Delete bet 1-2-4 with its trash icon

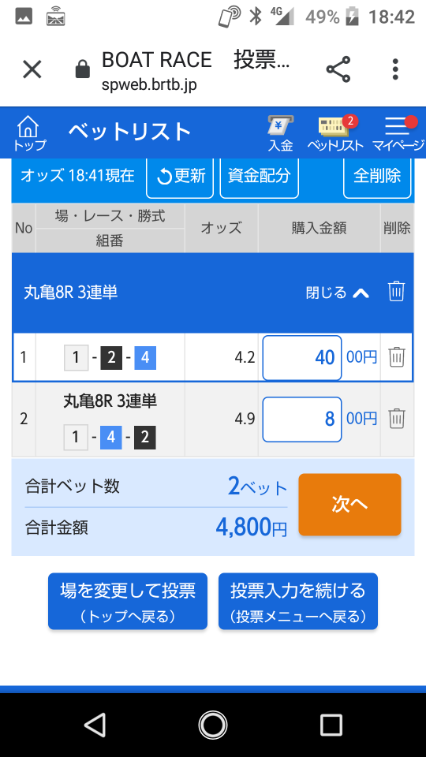[397, 357]
